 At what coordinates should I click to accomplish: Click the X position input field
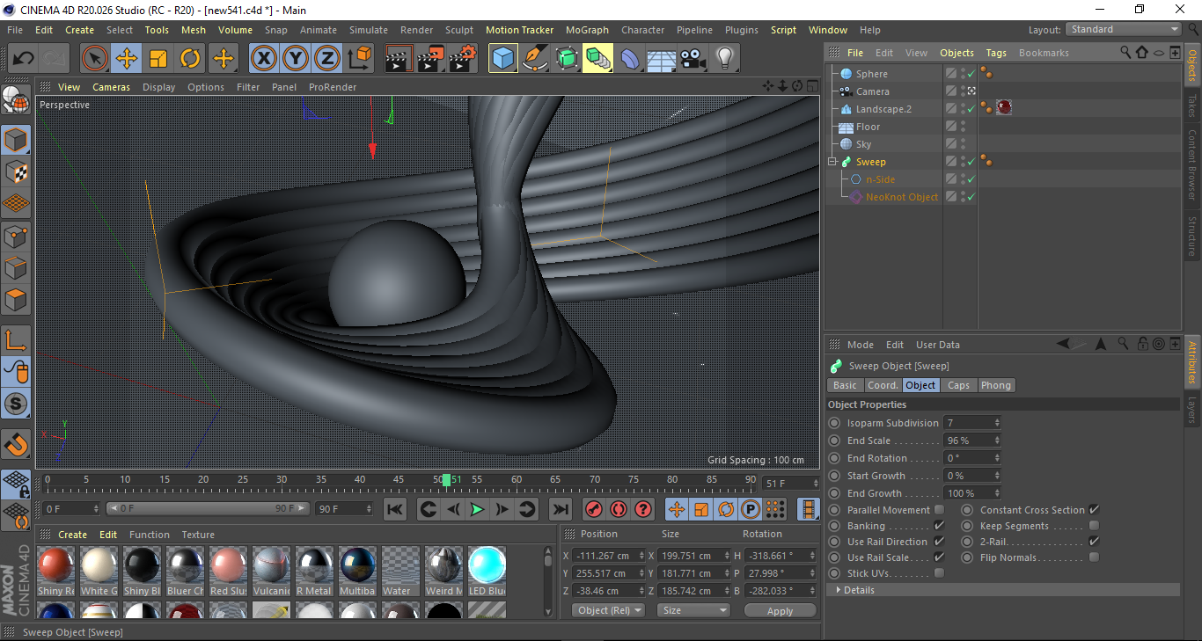click(608, 556)
